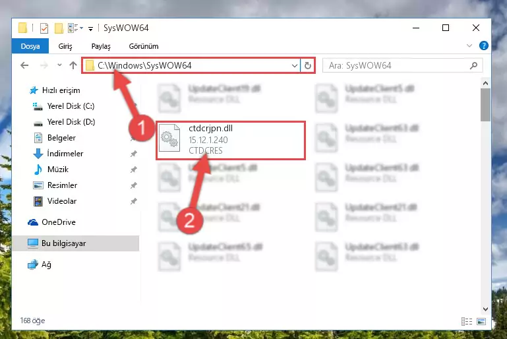Open the view layout quick access dropdown
Viewport: 507px width, 339px height.
75,28
